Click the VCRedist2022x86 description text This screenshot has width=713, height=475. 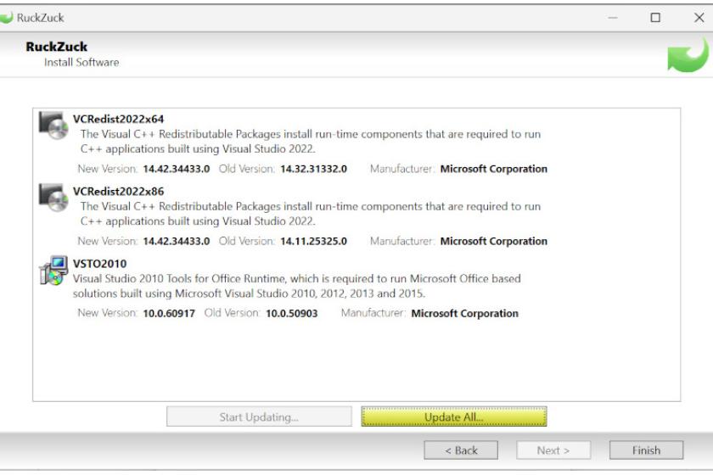[x=311, y=214]
